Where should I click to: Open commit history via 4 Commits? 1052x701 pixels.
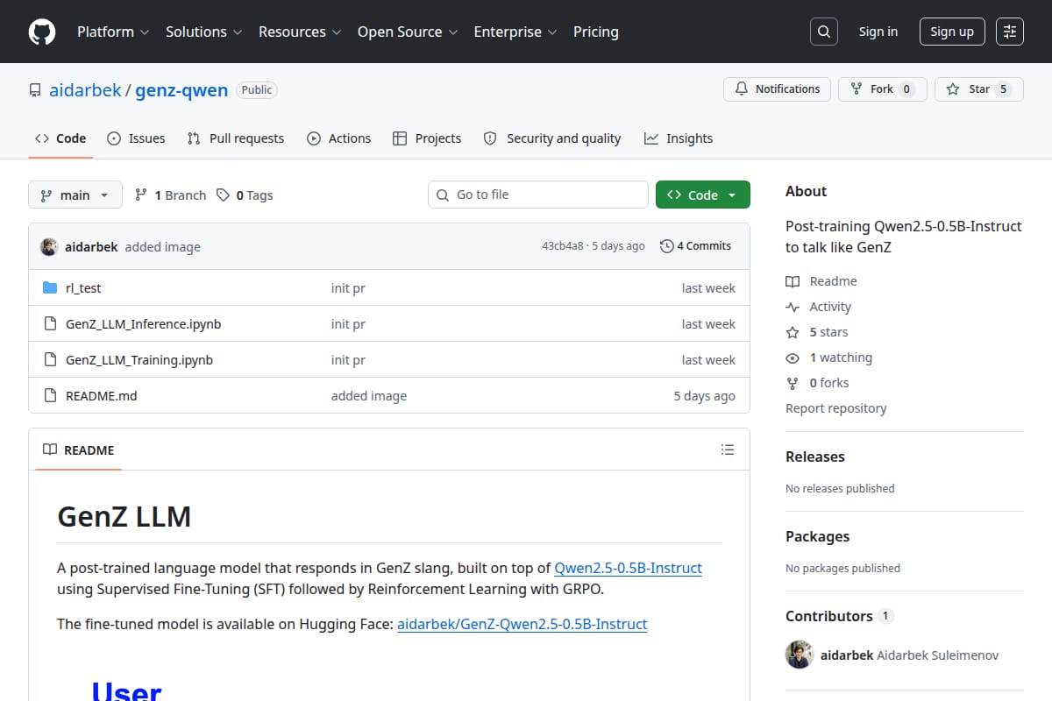click(696, 246)
